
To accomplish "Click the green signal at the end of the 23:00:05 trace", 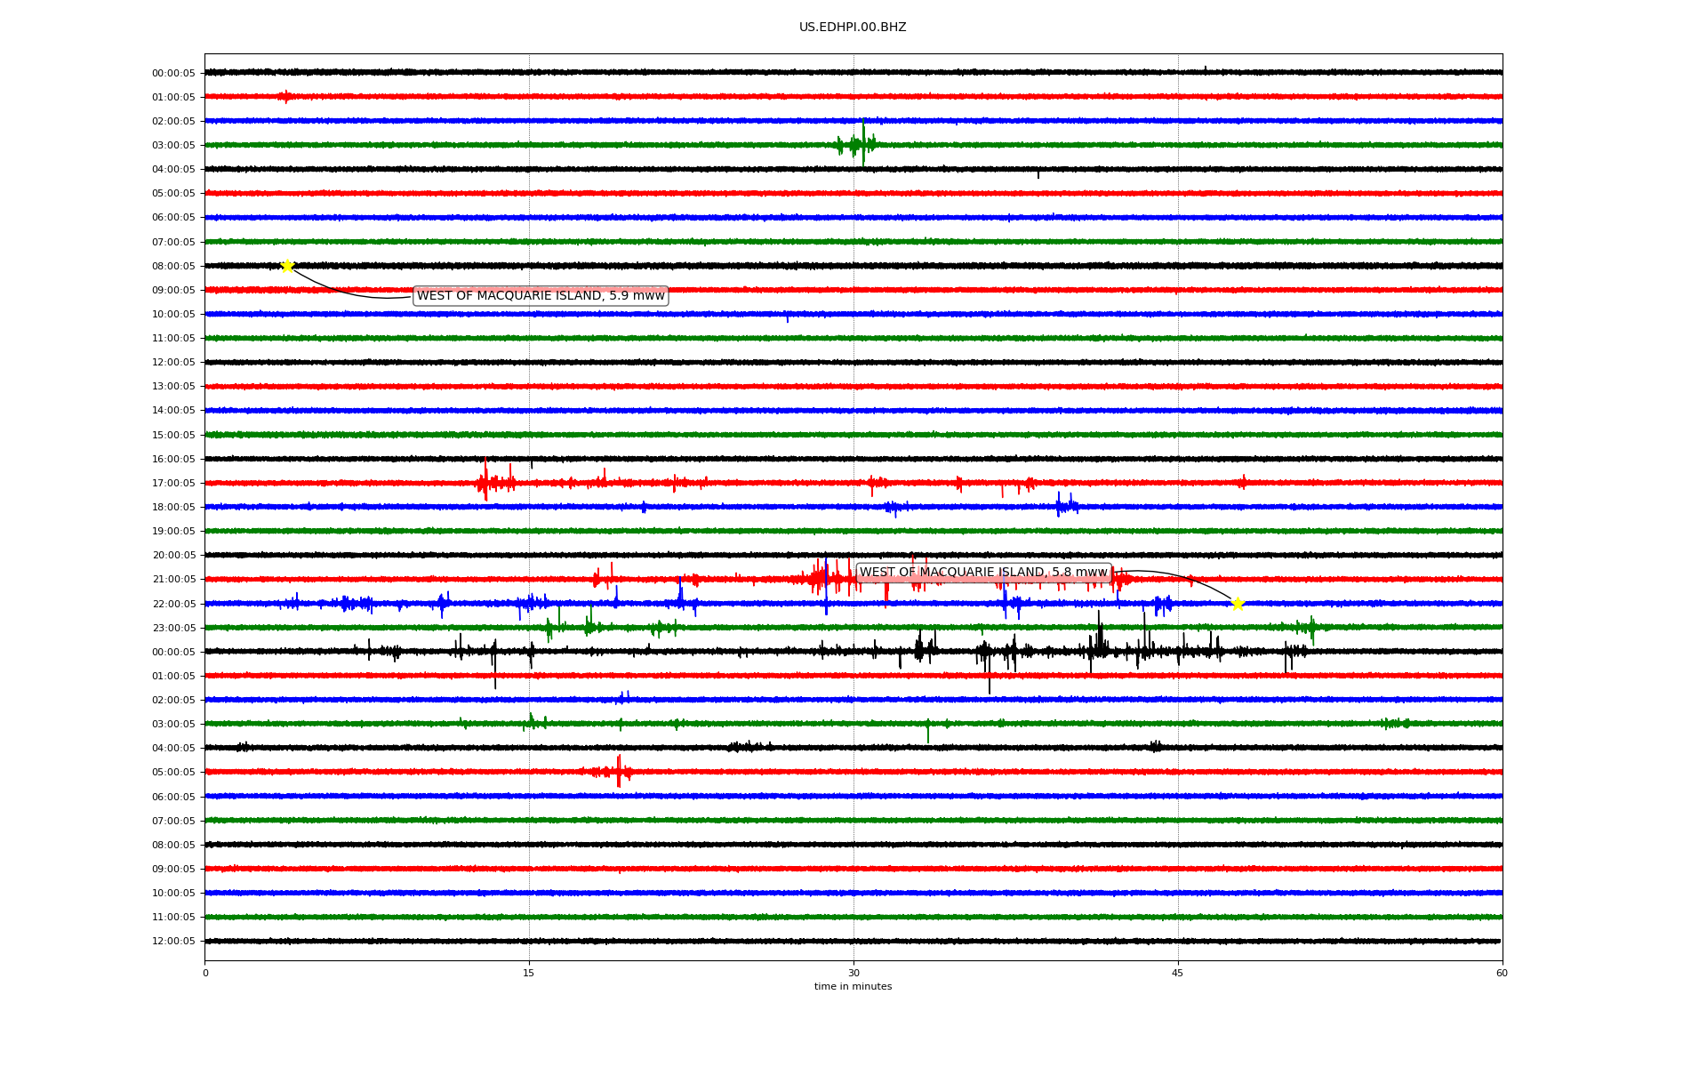I will [x=1310, y=628].
